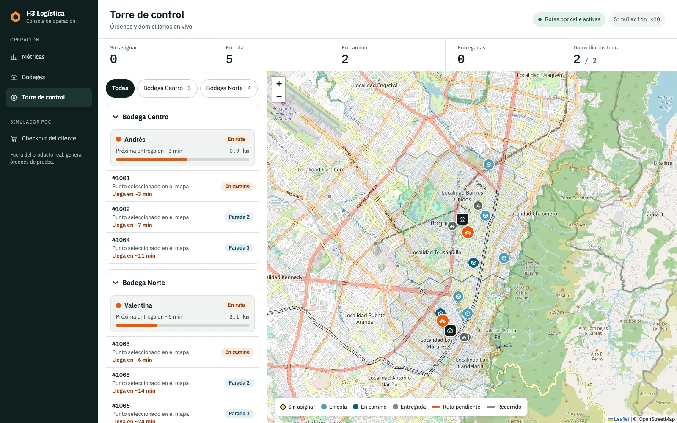Viewport: 677px width, 423px height.
Task: Select order #1002
Action: pos(182,217)
